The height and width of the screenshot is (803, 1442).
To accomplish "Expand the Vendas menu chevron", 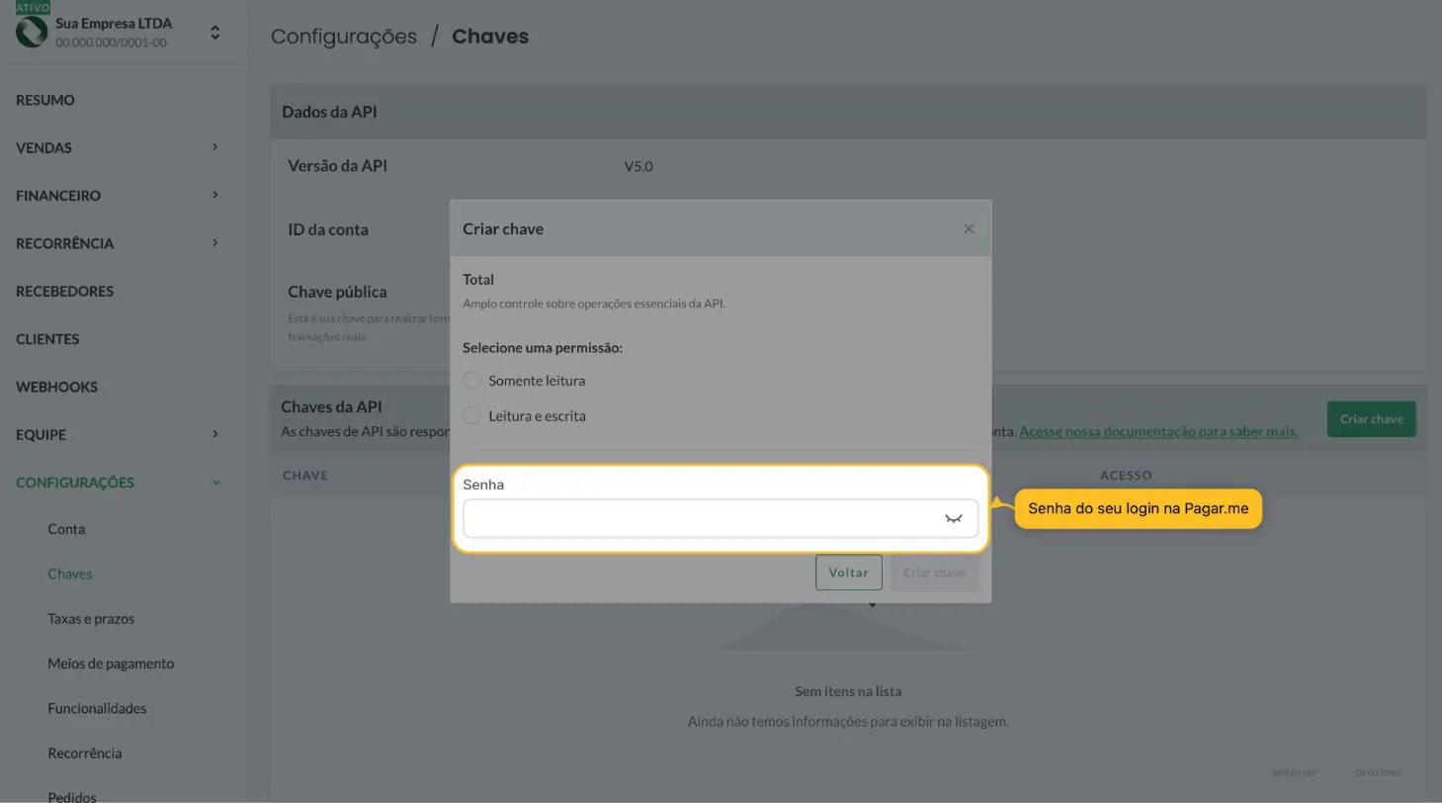I will [x=214, y=147].
